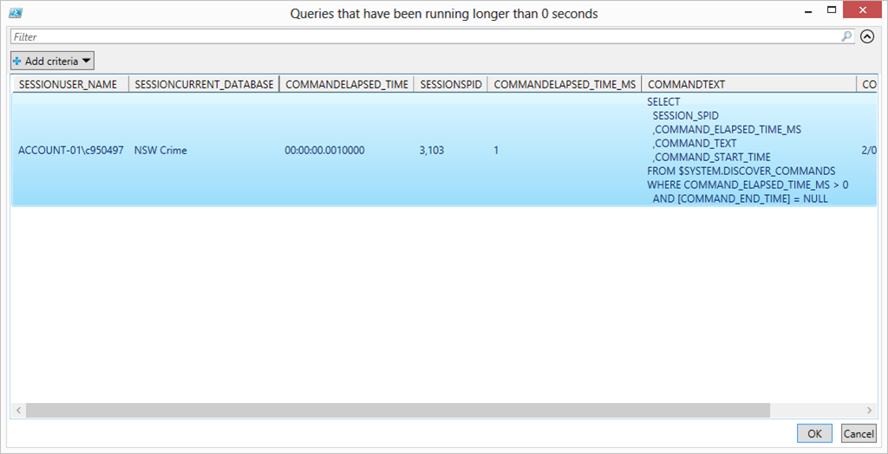The width and height of the screenshot is (888, 454).
Task: Sort by SESSIONSPID column header
Action: (451, 84)
